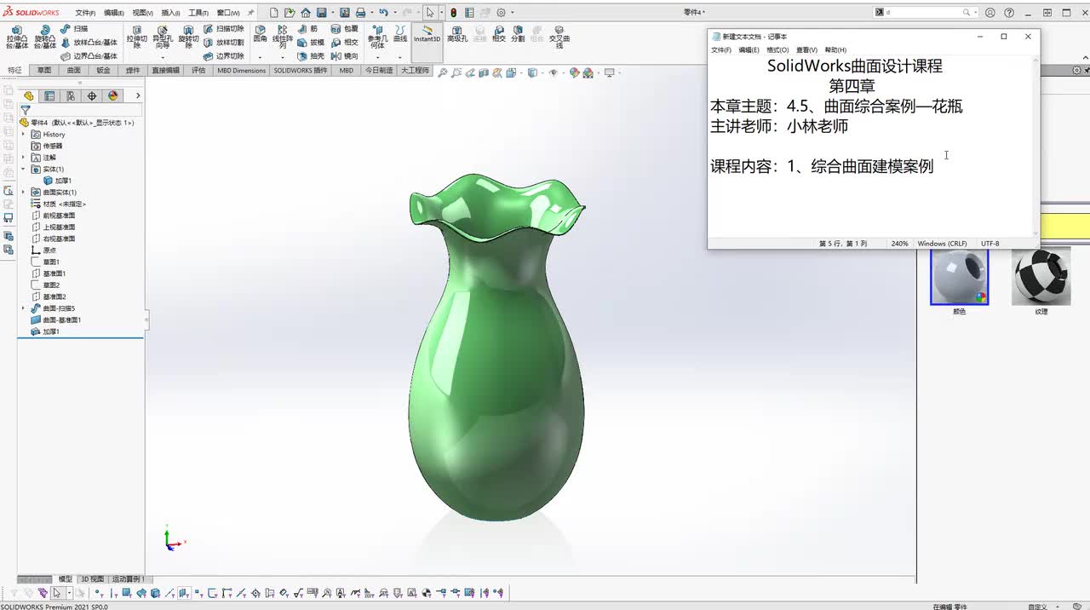Click the home icon in the quick toolbar
Image resolution: width=1090 pixels, height=610 pixels.
coord(306,13)
